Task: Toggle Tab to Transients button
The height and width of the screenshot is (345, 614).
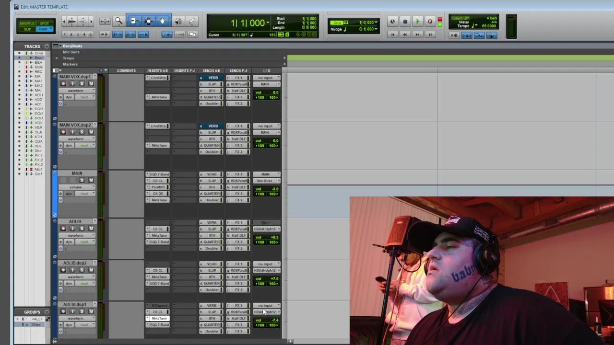Action: click(x=104, y=34)
